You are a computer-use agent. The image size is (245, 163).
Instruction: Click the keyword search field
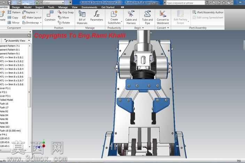[x=185, y=3]
